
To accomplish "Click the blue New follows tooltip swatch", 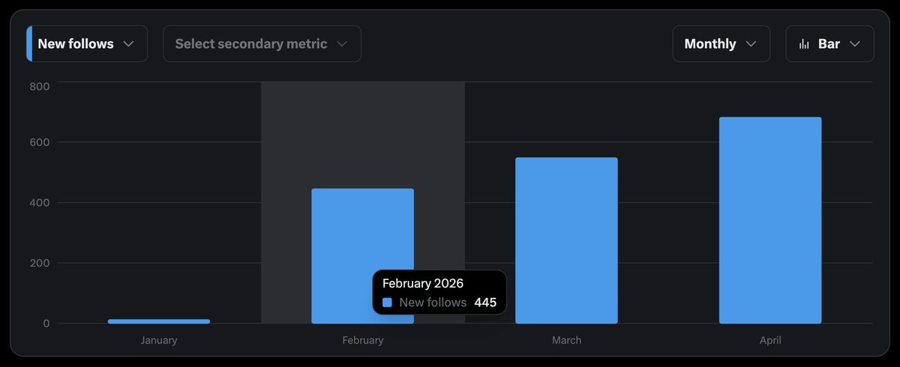I will [387, 303].
